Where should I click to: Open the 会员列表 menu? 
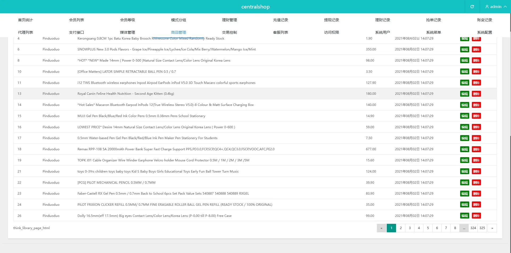tap(76, 20)
